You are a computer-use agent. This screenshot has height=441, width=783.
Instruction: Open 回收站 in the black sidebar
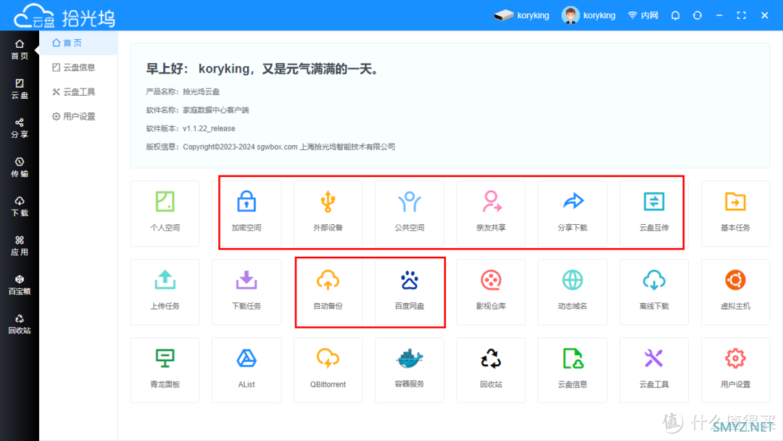20,324
